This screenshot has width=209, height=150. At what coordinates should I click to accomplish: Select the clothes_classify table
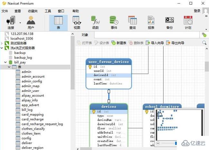tap(33, 129)
